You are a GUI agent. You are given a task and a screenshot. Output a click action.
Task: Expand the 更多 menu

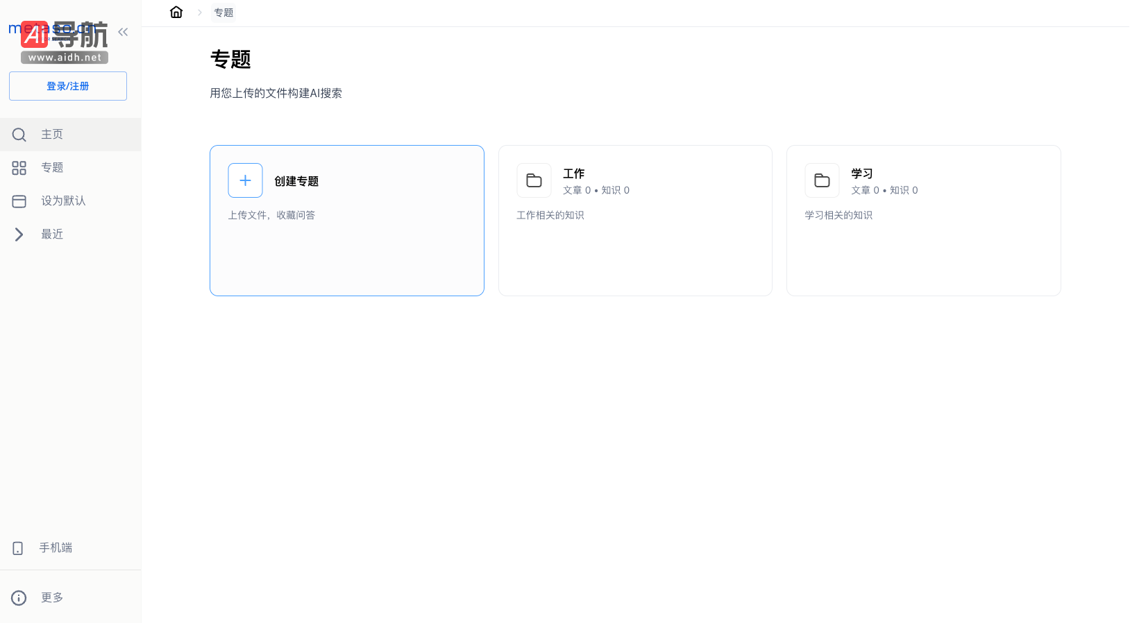tap(52, 598)
